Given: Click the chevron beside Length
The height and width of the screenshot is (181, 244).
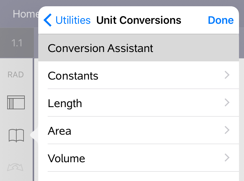Looking at the screenshot, I should coord(227,103).
